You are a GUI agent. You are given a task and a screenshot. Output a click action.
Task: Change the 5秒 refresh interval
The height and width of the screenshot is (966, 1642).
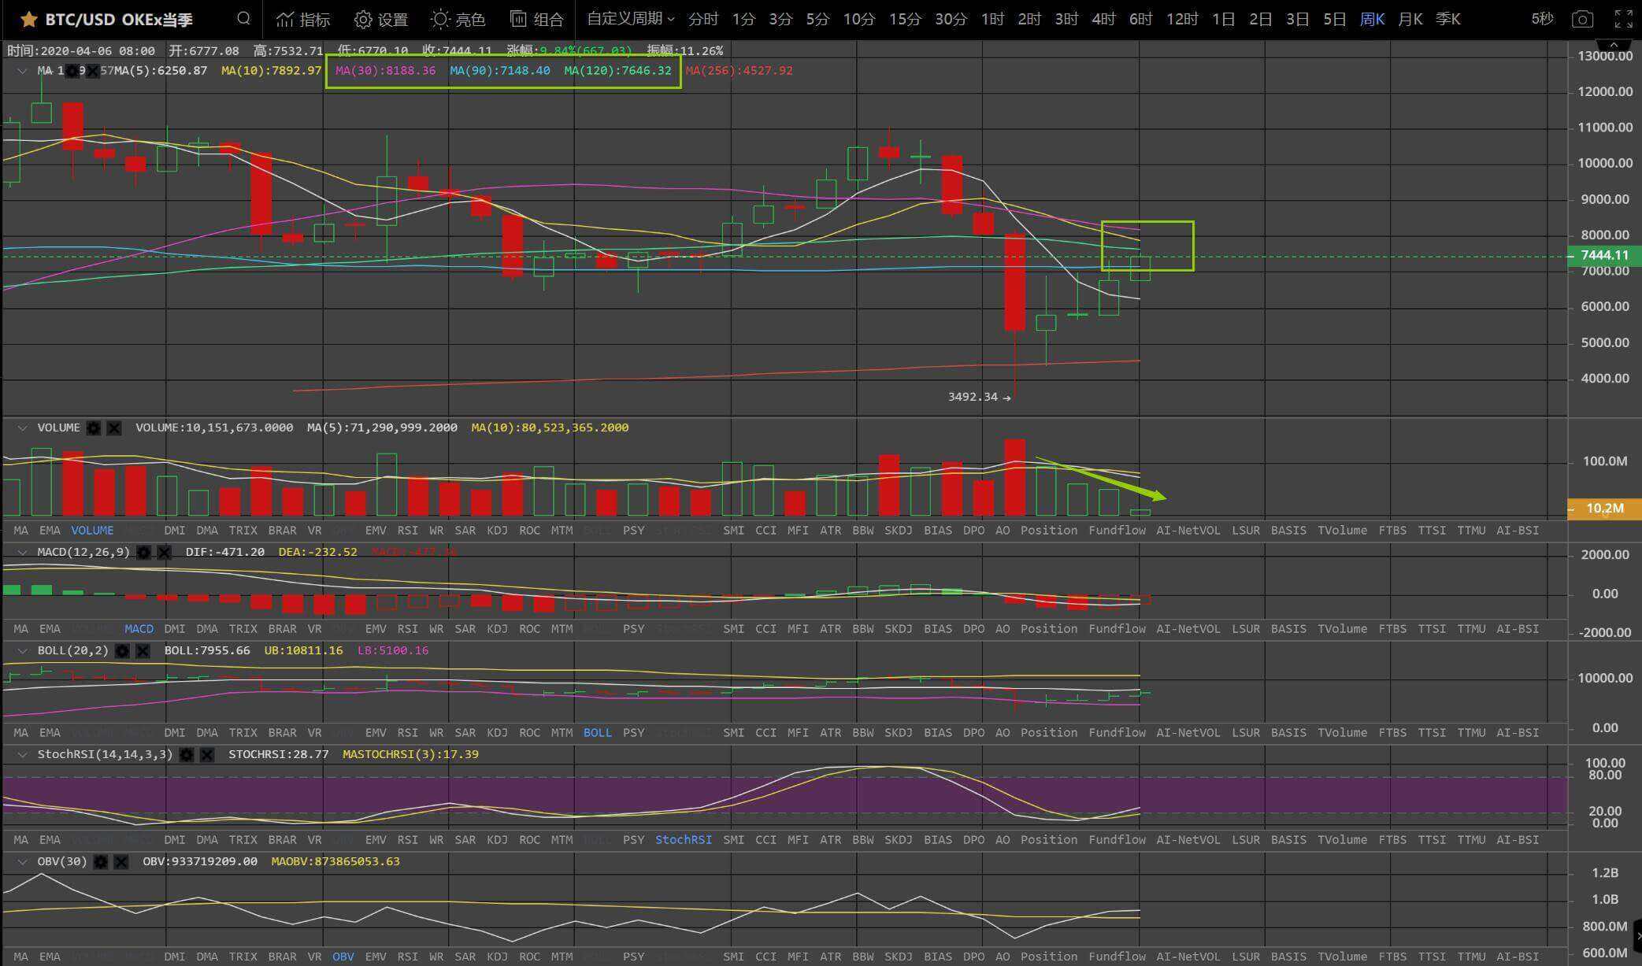tap(1542, 19)
